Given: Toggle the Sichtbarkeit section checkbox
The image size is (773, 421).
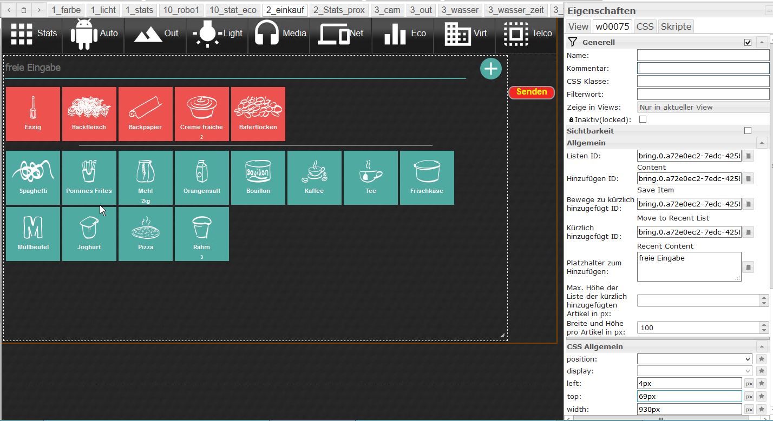Looking at the screenshot, I should point(748,131).
